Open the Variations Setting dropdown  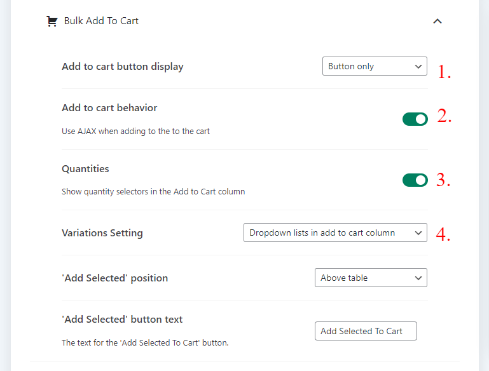pos(335,233)
